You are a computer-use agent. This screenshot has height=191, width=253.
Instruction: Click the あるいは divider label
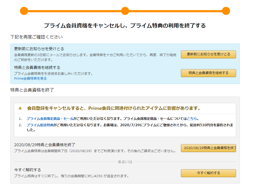125,162
